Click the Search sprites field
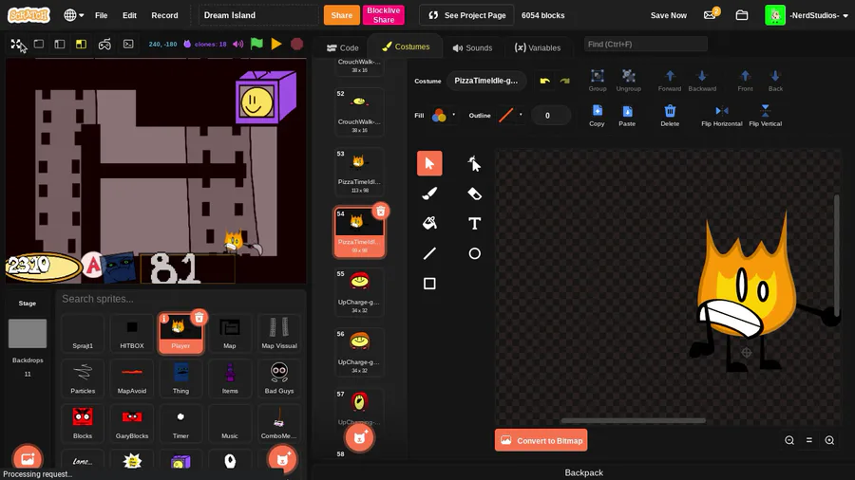The image size is (855, 480). click(180, 299)
